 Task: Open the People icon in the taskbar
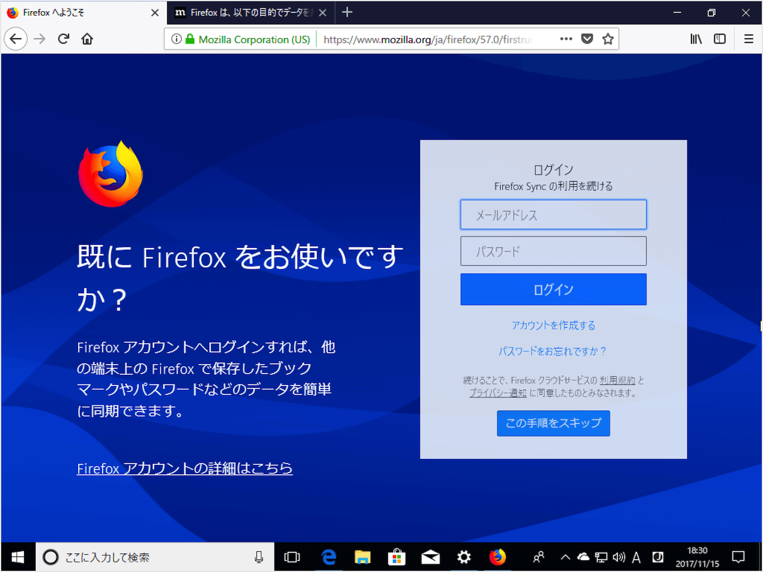point(538,557)
